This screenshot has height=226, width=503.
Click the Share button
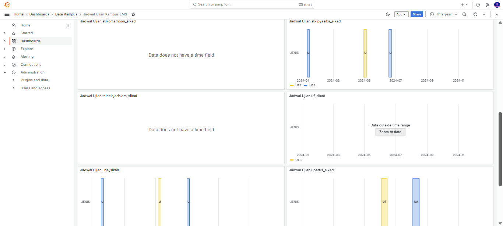pos(417,14)
